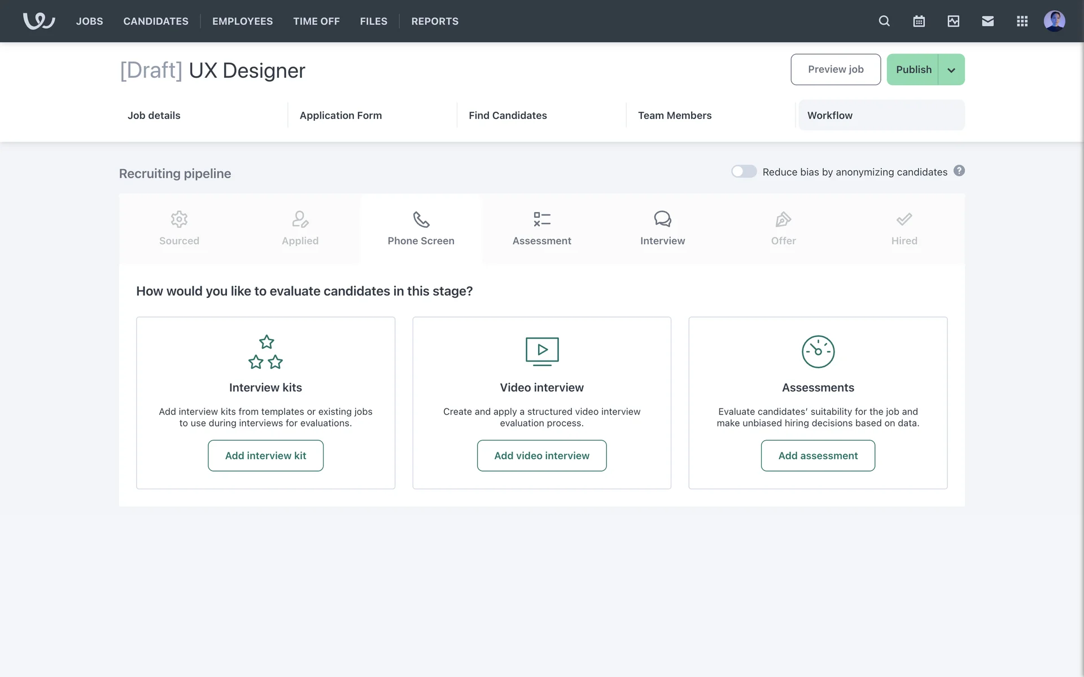Image resolution: width=1084 pixels, height=677 pixels.
Task: Open the analytics chart icon
Action: 953,21
